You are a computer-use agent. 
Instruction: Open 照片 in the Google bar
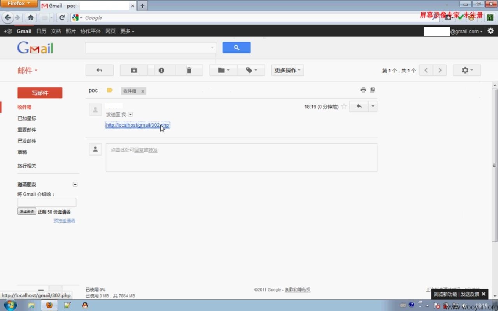pos(71,31)
